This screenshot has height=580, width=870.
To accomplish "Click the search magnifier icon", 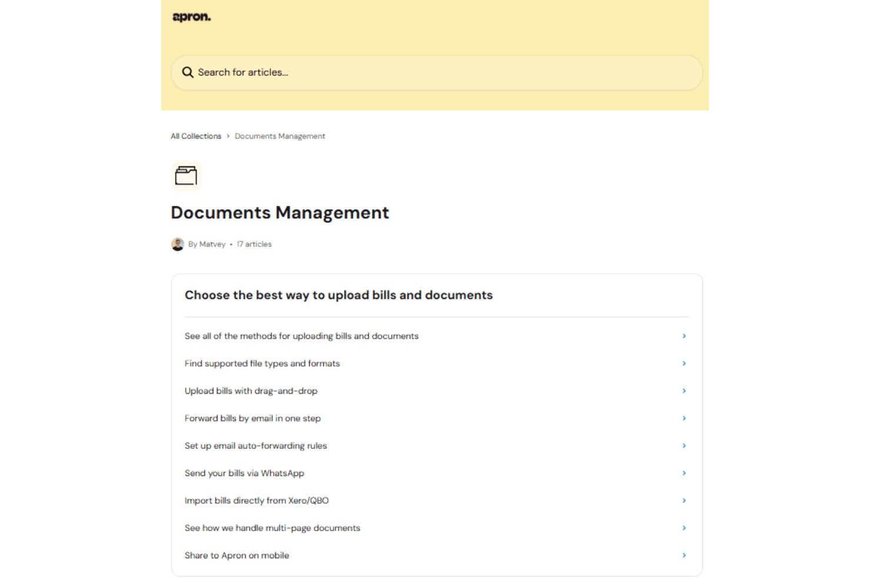I will pos(188,72).
